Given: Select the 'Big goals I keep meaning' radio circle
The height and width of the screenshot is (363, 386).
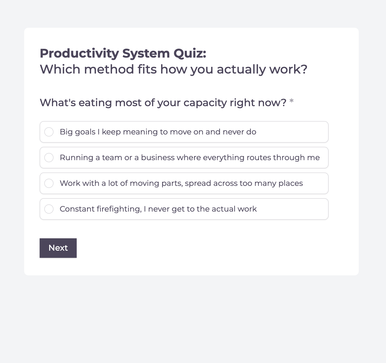Looking at the screenshot, I should 49,132.
